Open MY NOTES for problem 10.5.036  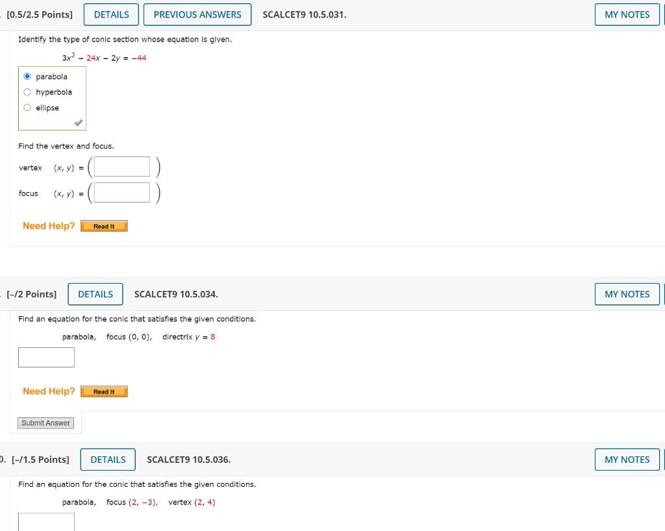coord(626,459)
